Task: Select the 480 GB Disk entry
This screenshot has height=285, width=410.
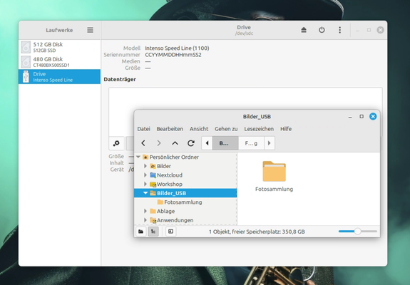Action: [59, 62]
